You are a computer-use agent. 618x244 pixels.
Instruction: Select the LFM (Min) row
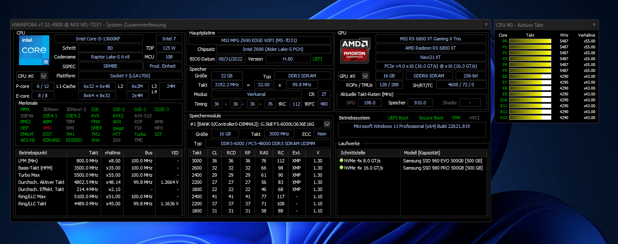[99, 161]
